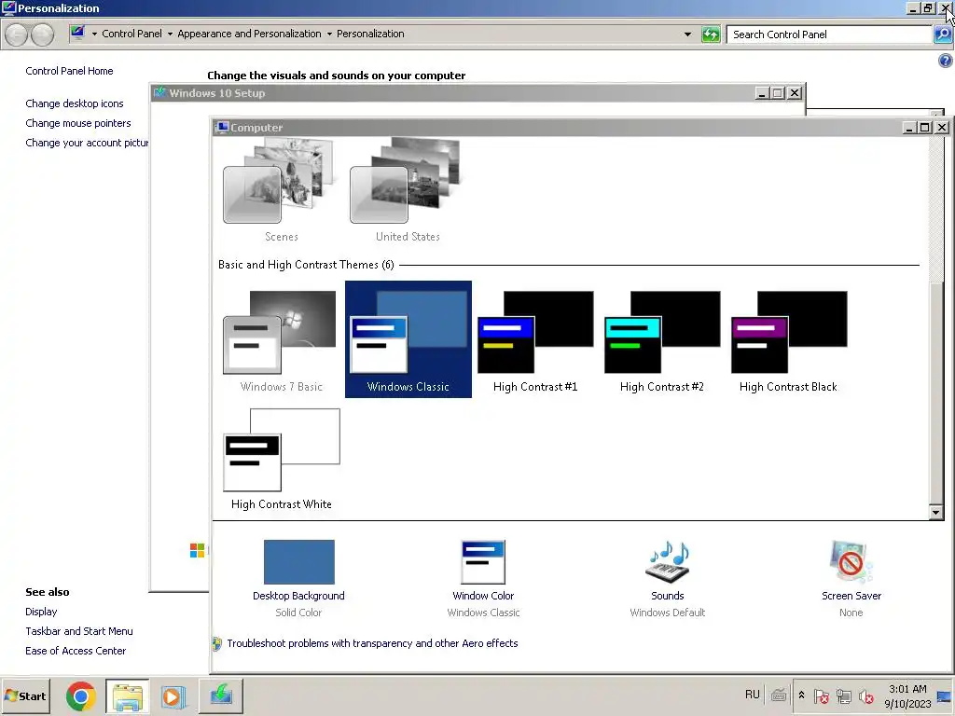955x716 pixels.
Task: Click the keyboard icon in language bar
Action: (779, 695)
